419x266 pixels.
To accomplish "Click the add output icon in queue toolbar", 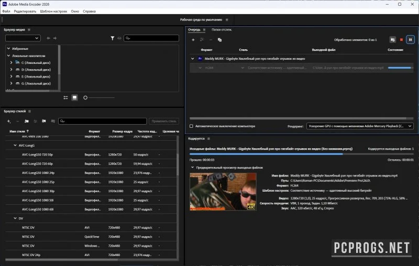I will [x=202, y=40].
